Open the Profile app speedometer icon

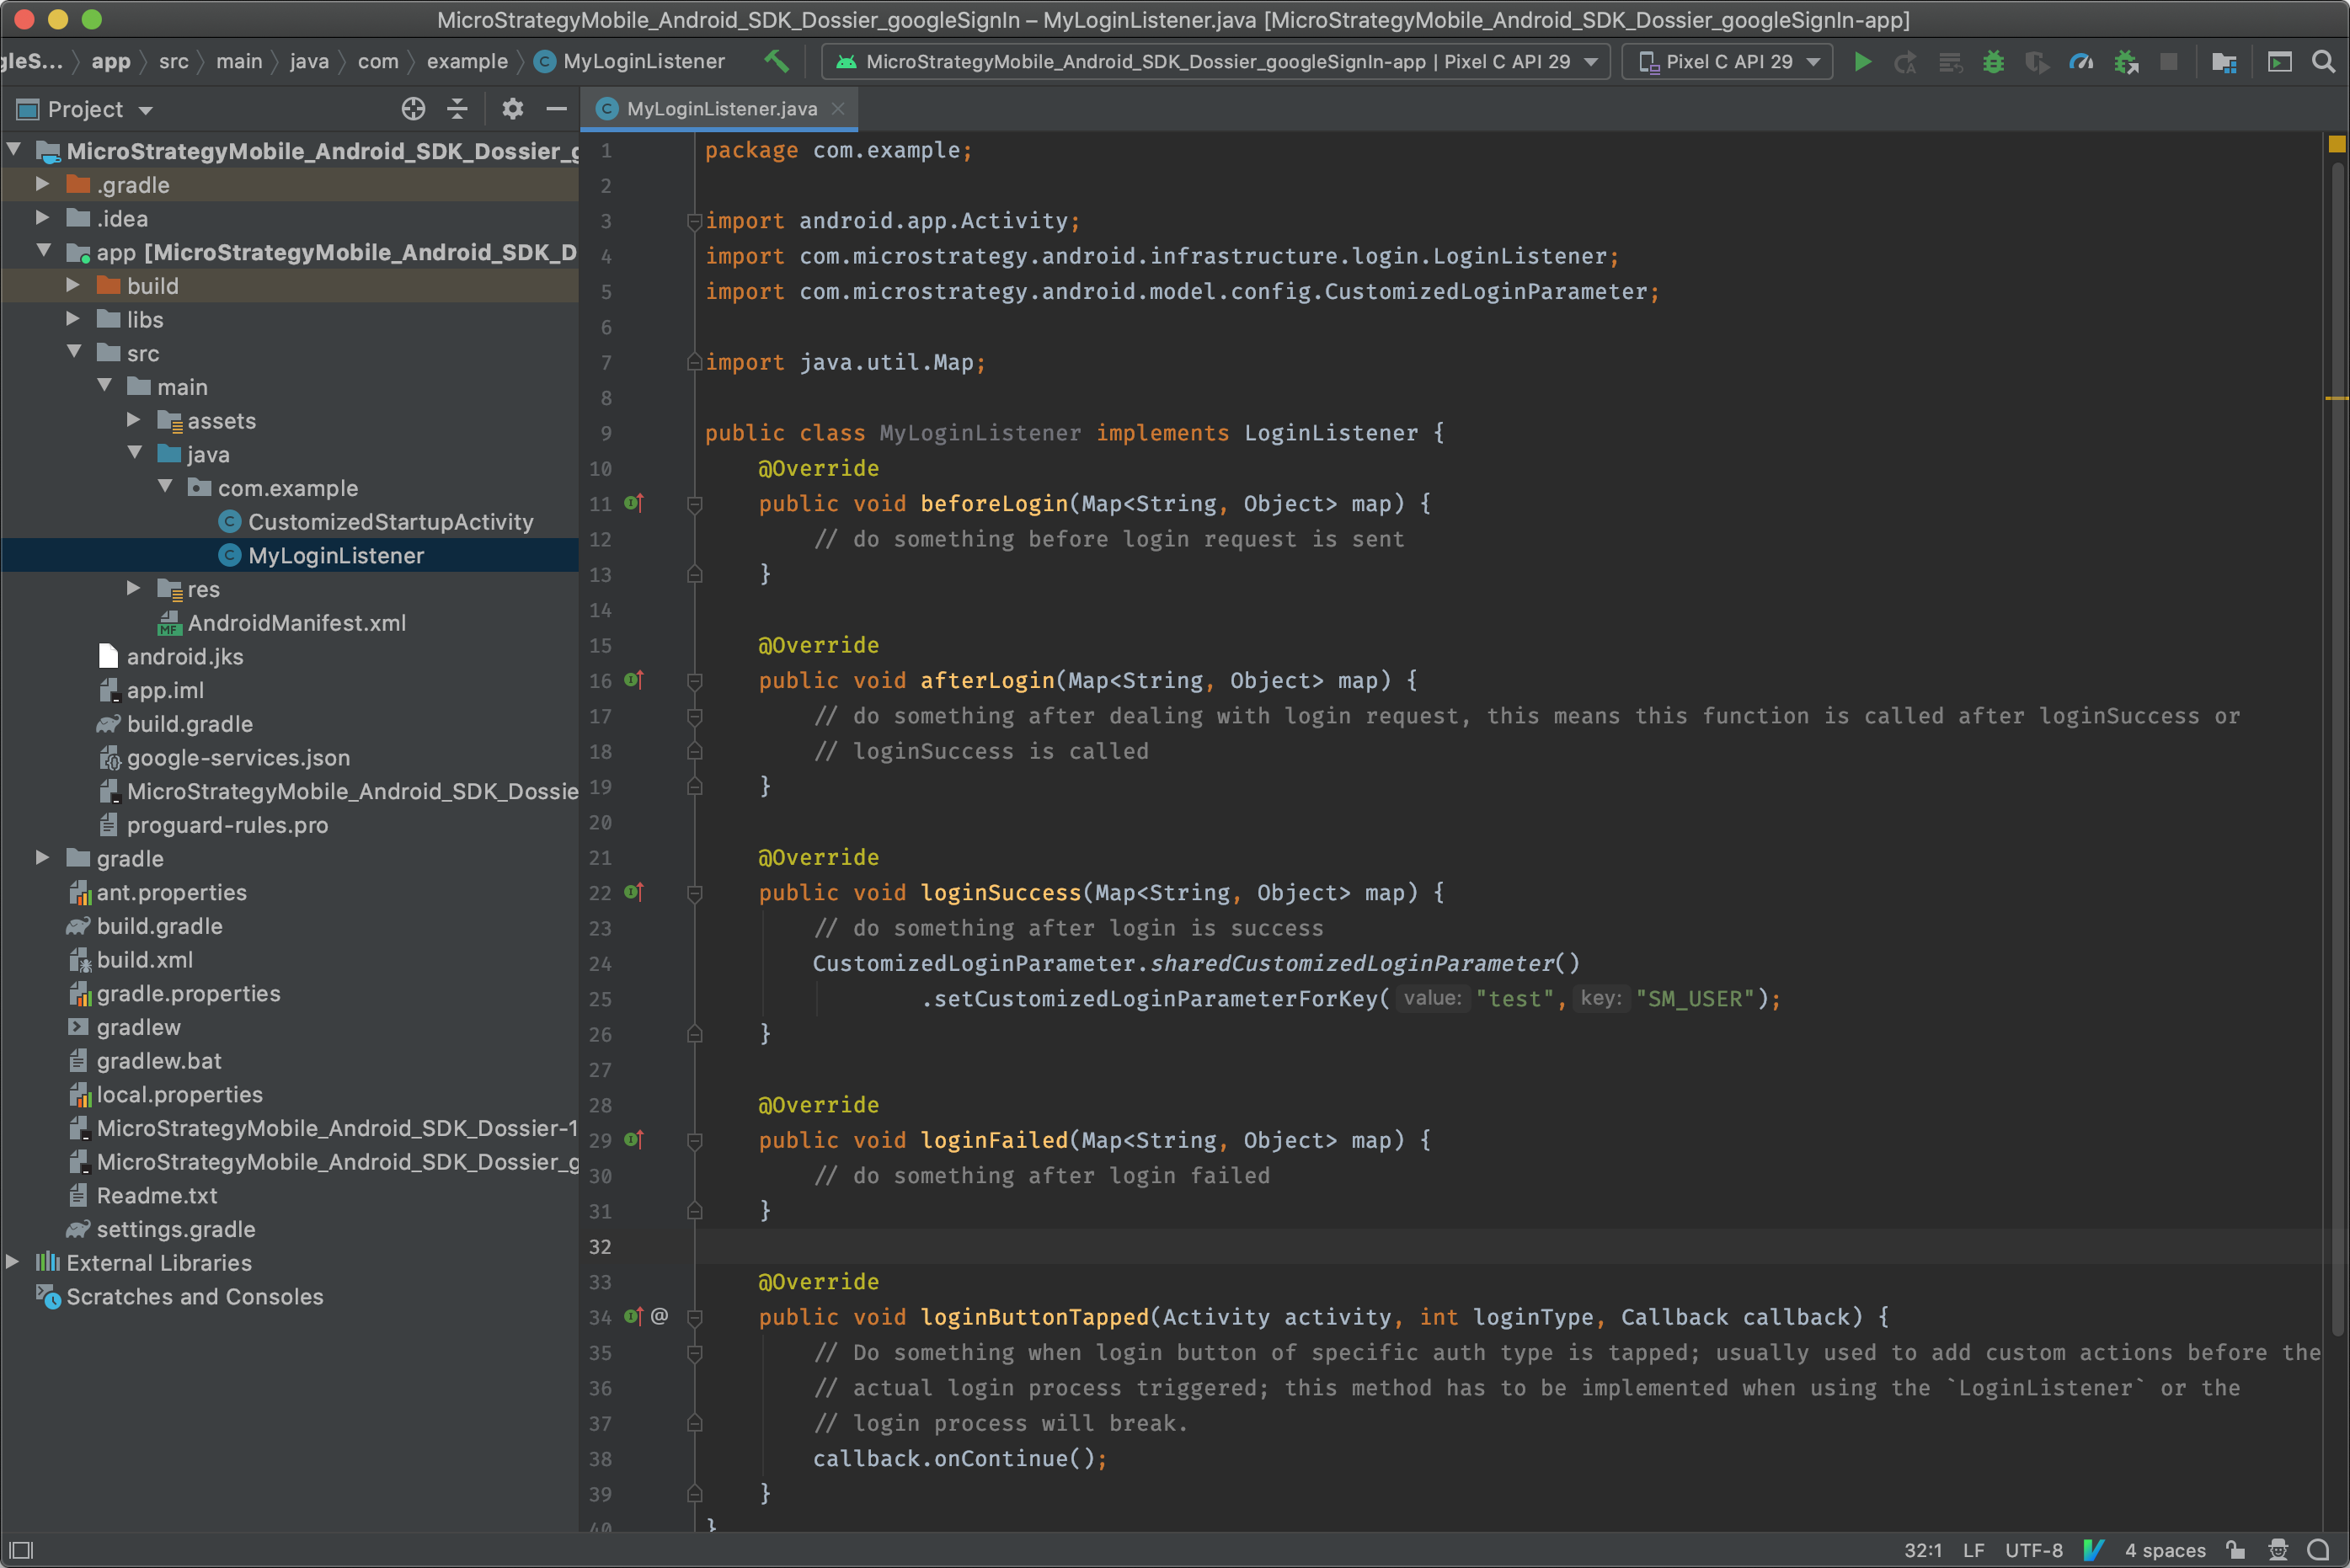[2081, 62]
